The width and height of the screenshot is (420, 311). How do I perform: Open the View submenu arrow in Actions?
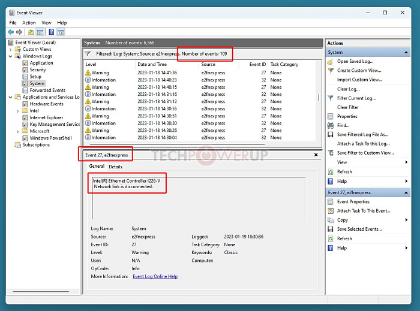coord(406,162)
